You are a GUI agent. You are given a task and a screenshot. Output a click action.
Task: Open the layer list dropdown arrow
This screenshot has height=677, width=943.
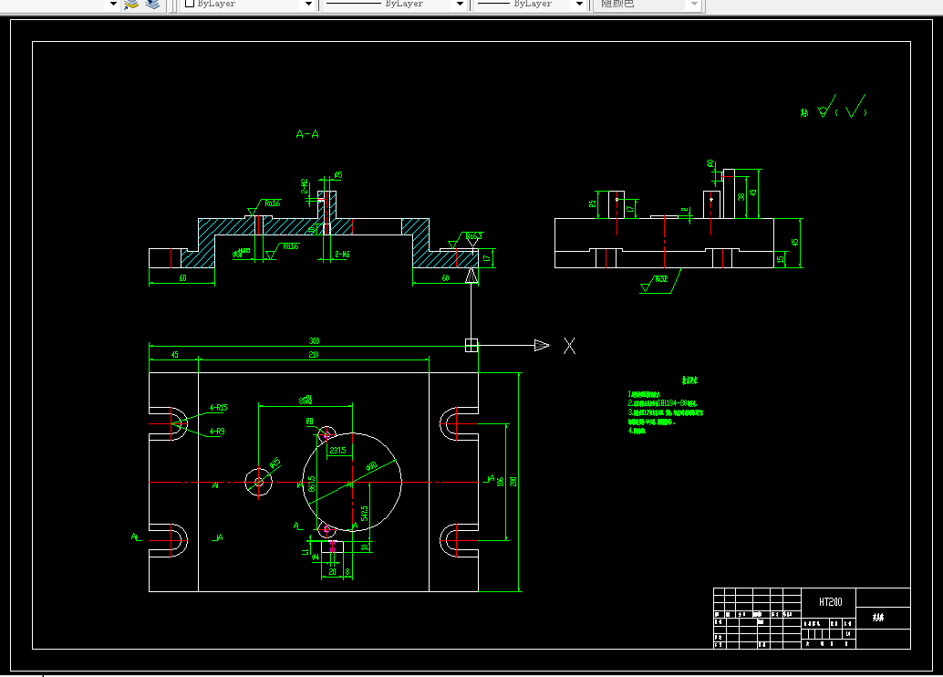pos(112,5)
